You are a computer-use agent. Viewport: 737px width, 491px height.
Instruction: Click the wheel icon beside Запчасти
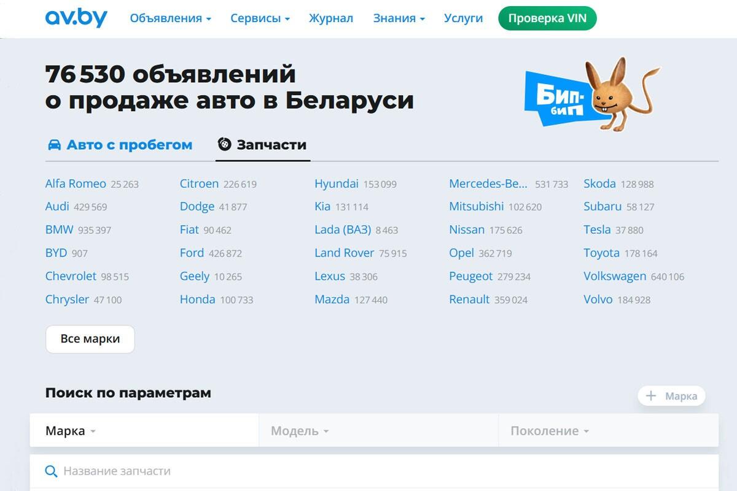pyautogui.click(x=225, y=145)
